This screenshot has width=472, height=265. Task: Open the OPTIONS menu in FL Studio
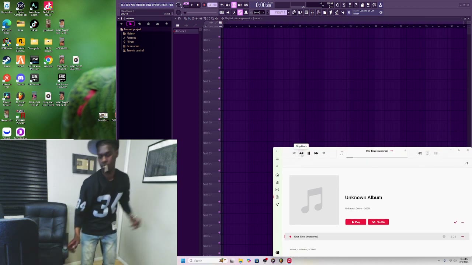pos(156,5)
